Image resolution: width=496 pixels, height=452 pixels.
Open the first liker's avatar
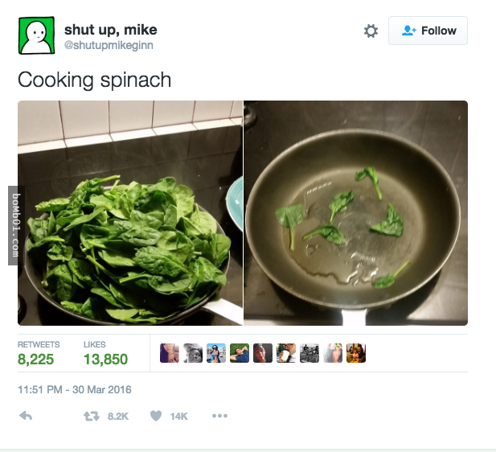pyautogui.click(x=170, y=353)
